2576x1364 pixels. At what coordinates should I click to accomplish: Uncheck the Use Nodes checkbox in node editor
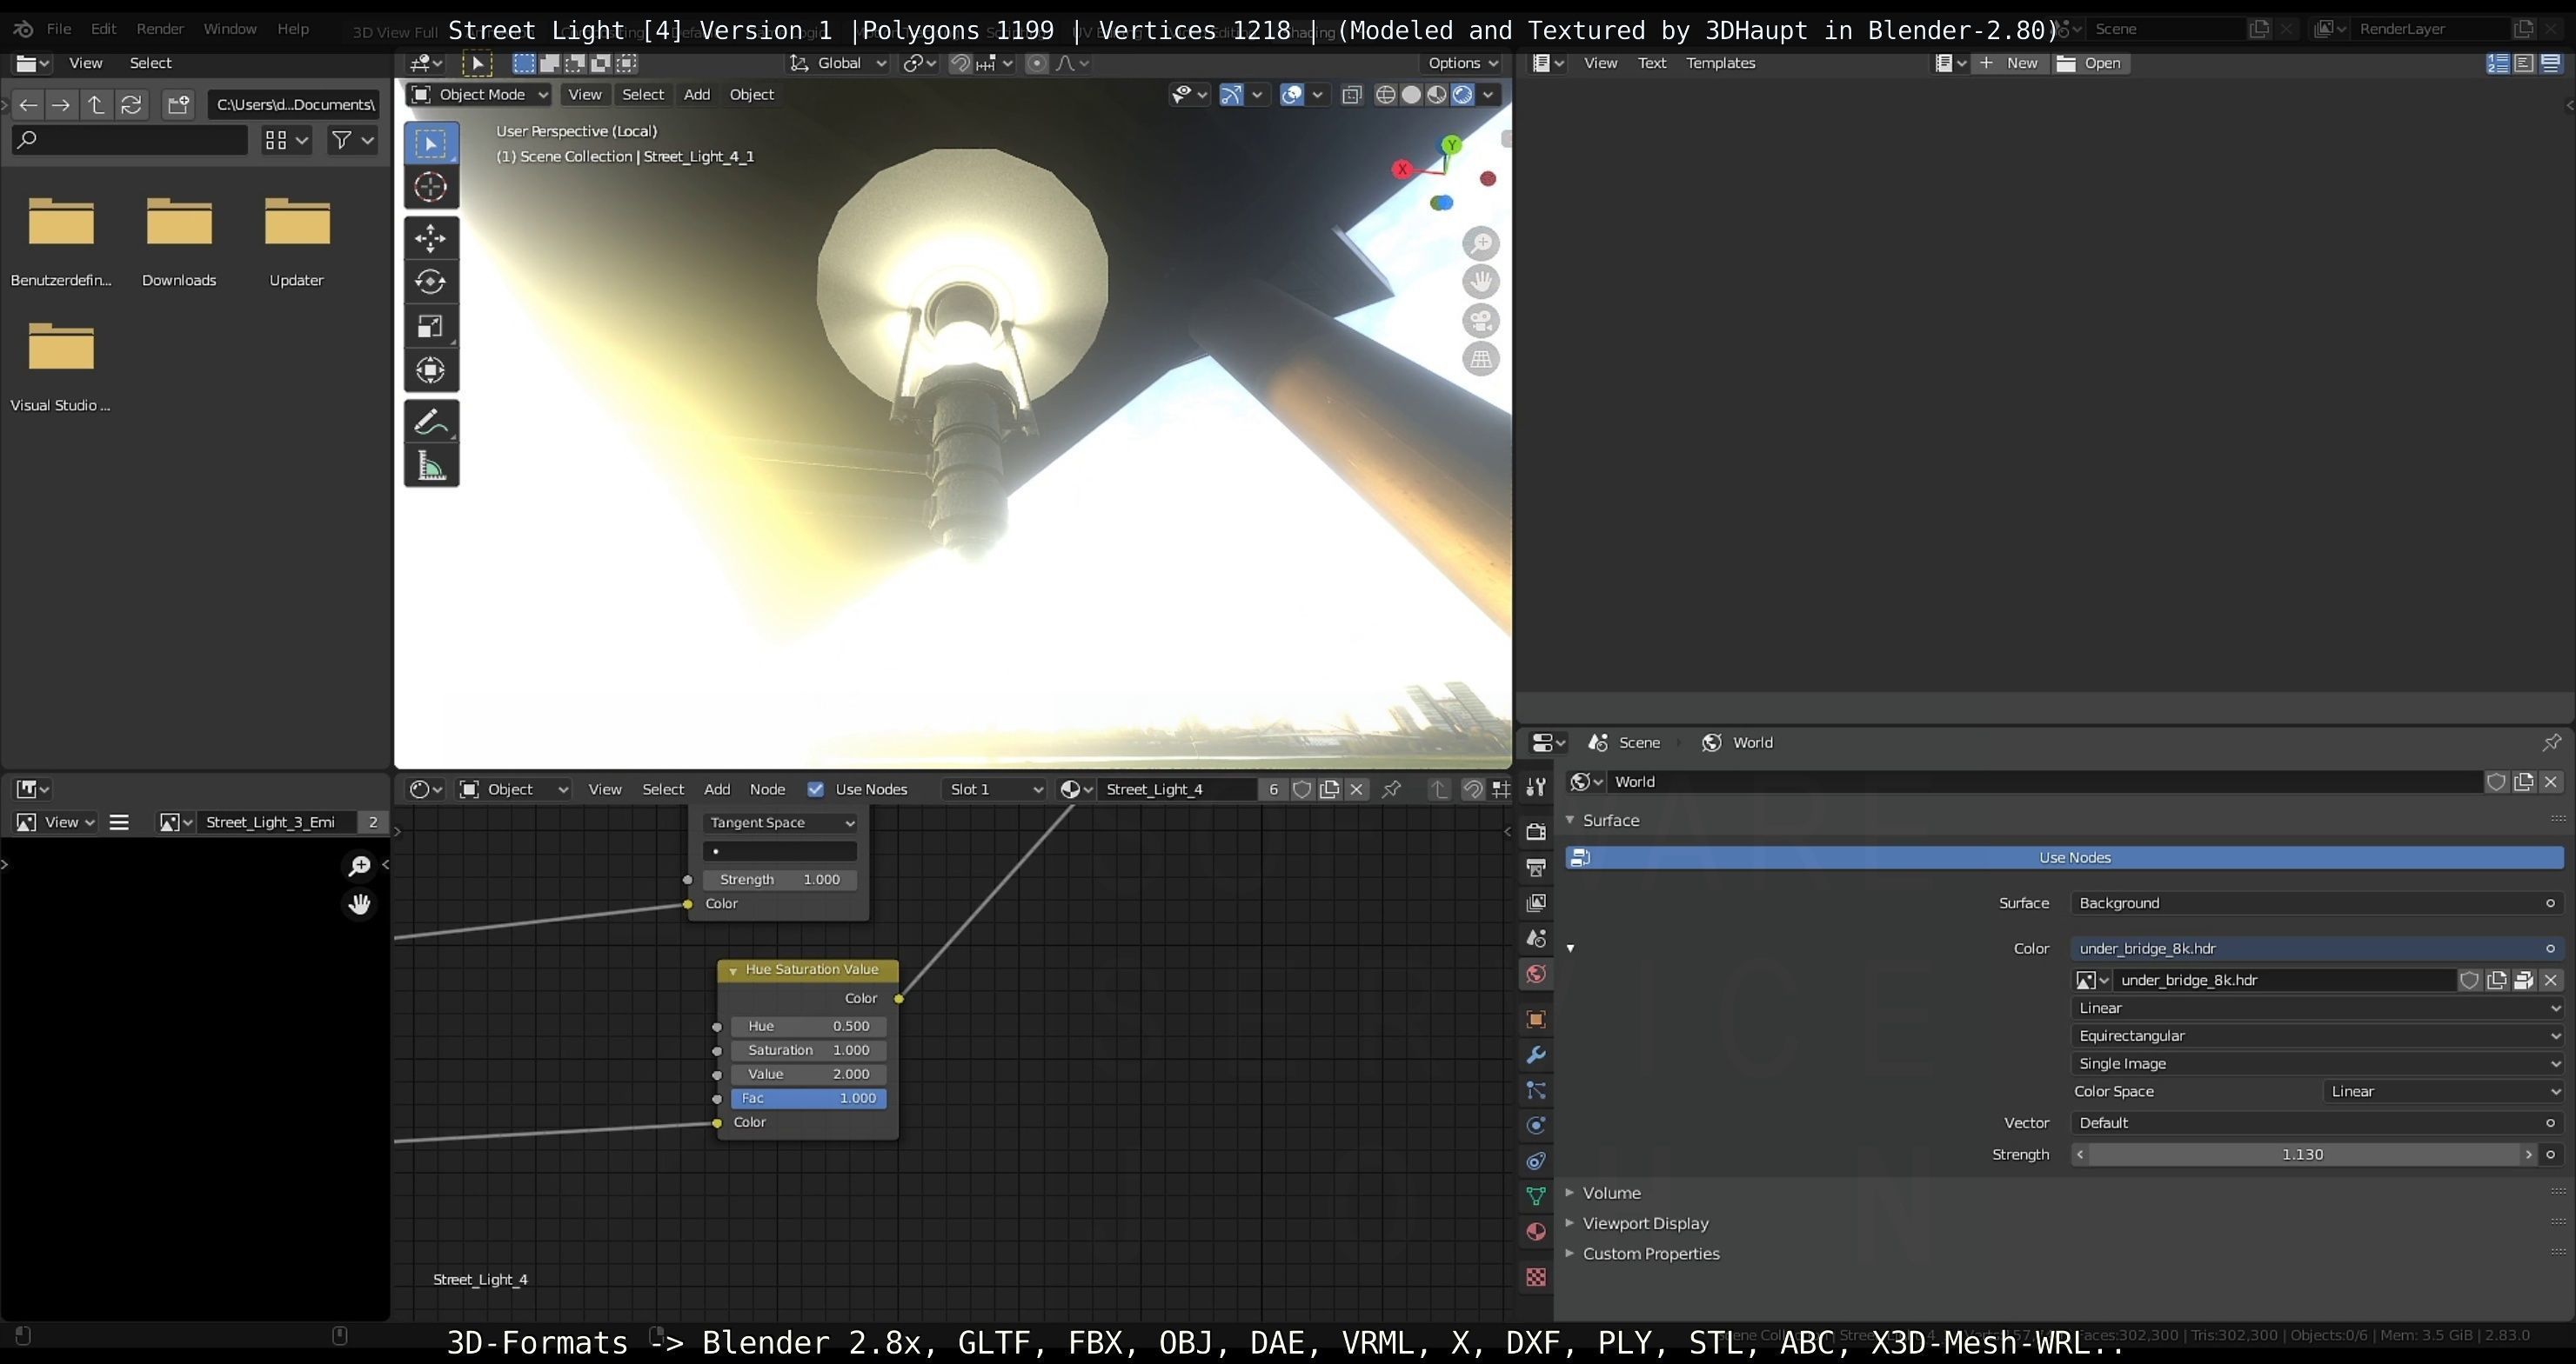point(816,789)
